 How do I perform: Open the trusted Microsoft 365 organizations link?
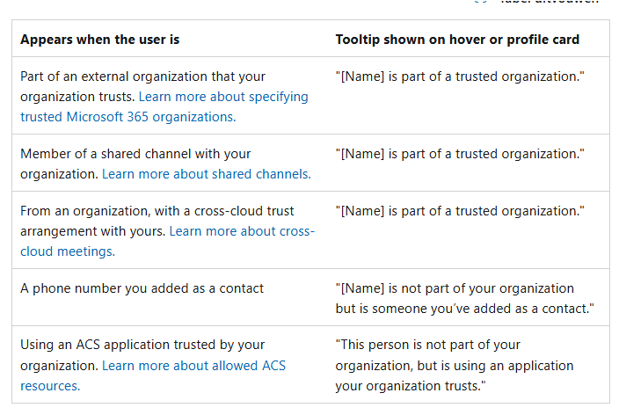[x=127, y=117]
